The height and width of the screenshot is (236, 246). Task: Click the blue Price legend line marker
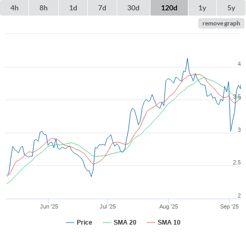[70, 223]
